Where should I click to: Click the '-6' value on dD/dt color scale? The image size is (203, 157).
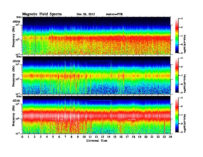pos(181,67)
